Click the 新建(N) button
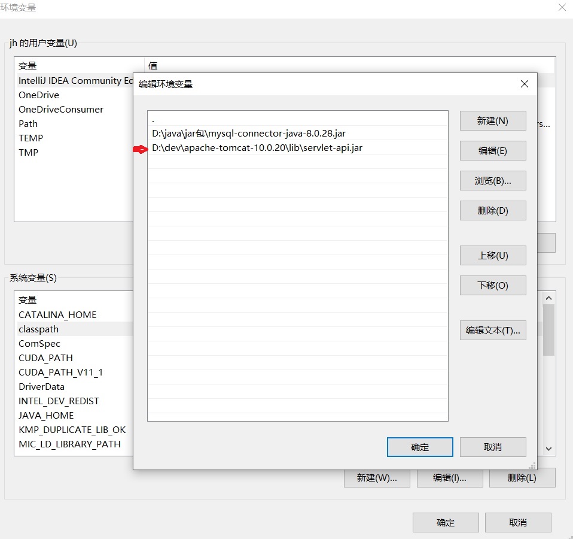573x539 pixels. pyautogui.click(x=492, y=120)
